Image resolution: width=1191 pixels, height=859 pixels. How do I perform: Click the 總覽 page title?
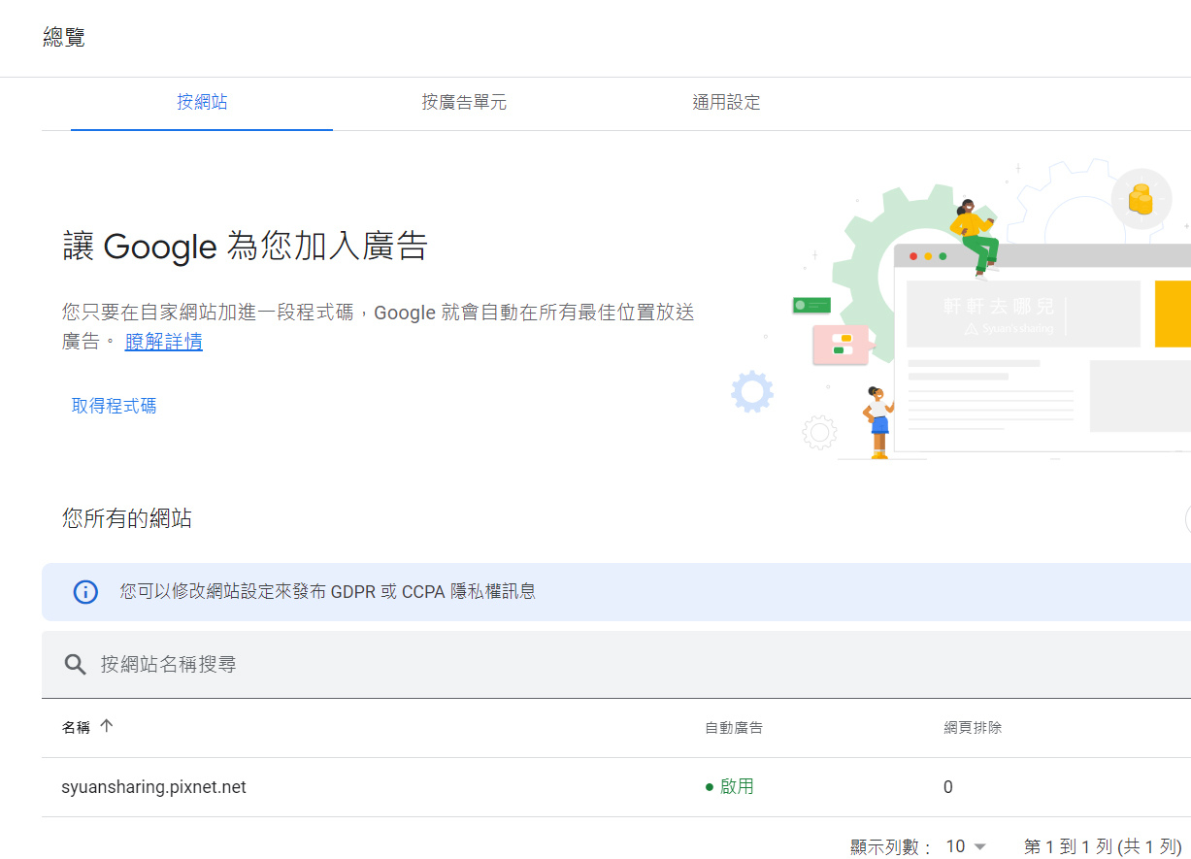(64, 38)
